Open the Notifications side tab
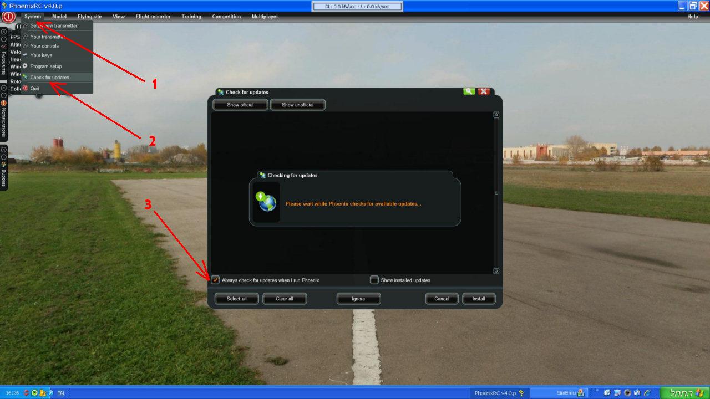Image resolution: width=710 pixels, height=399 pixels. [x=4, y=122]
